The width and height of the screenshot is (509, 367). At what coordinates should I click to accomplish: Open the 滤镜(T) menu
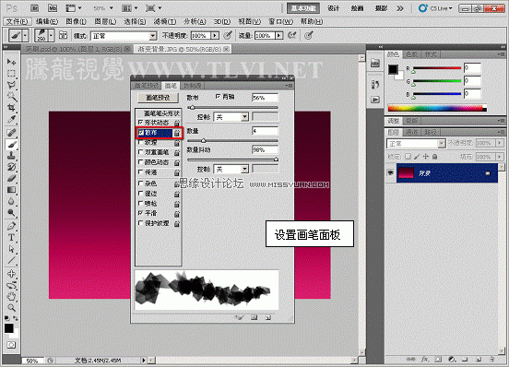pyautogui.click(x=165, y=21)
